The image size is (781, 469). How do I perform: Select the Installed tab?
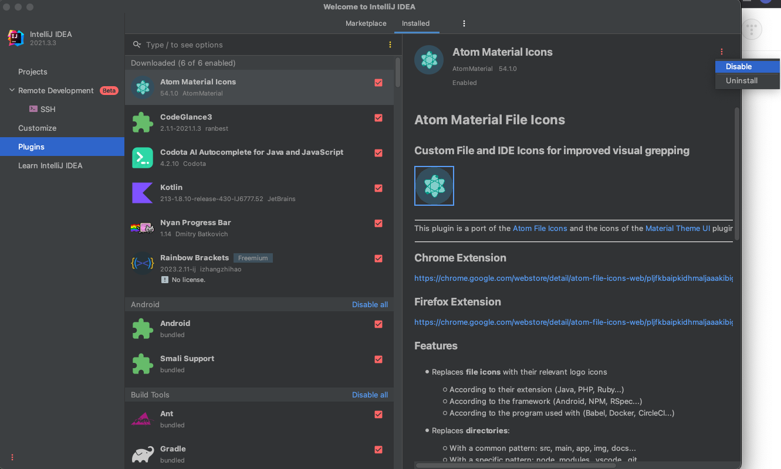pos(415,23)
